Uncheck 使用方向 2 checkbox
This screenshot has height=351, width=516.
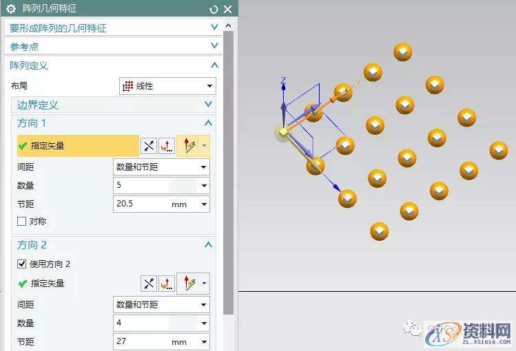(22, 264)
